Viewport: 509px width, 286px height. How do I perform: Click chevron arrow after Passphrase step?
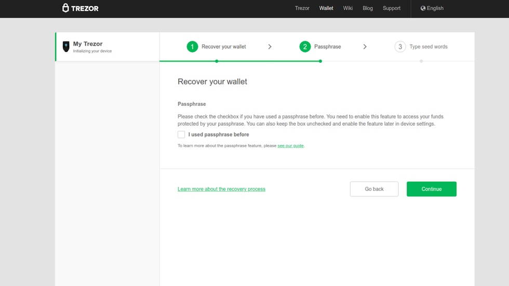click(x=365, y=47)
